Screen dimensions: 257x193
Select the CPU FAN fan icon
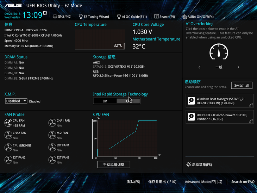click(8, 123)
